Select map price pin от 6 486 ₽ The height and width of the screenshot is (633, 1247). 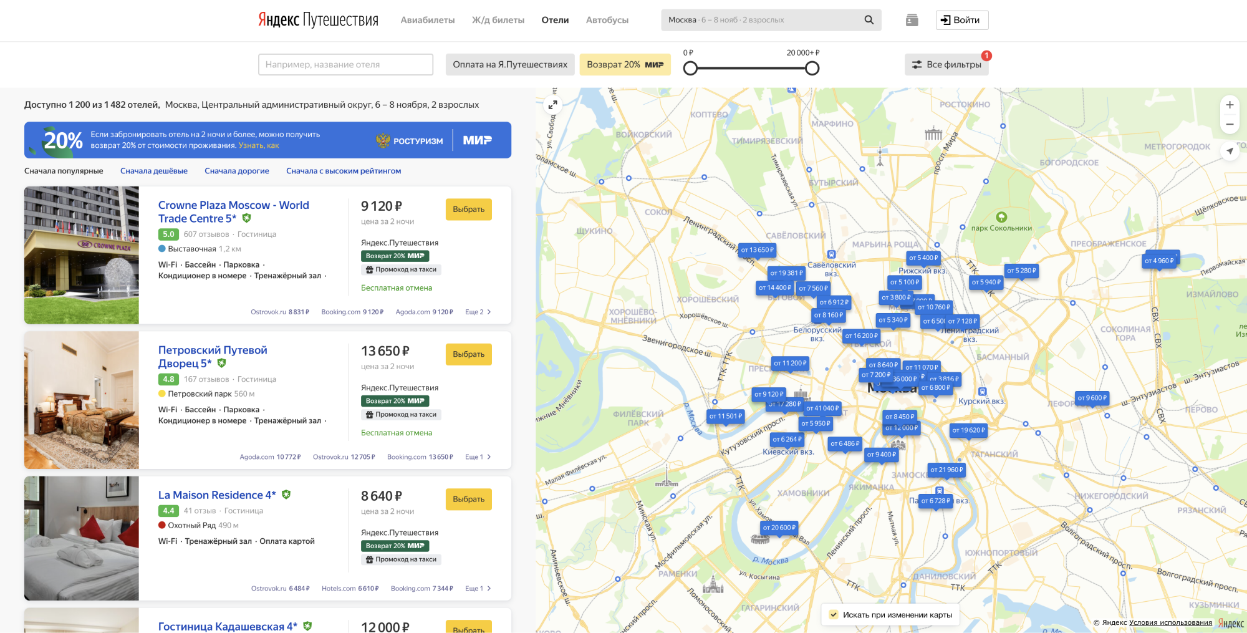click(x=845, y=444)
